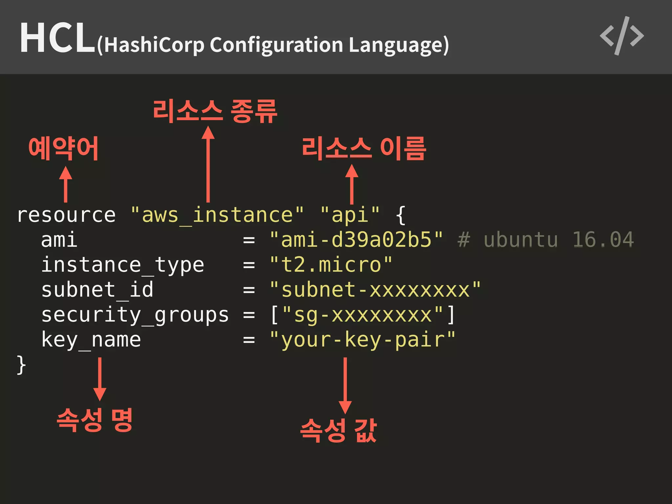Click the '(HashiCorp Configuration Language)' subtitle
This screenshot has width=672, height=504.
tap(273, 45)
